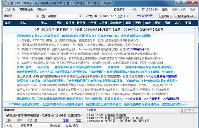Click the 查询(Q) button
Viewport: 199px width, 128px height.
[x=166, y=16]
